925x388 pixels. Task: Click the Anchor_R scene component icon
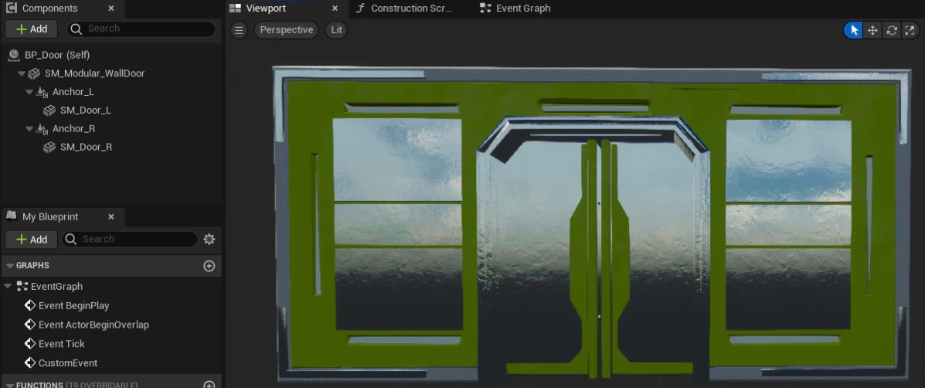coord(42,128)
